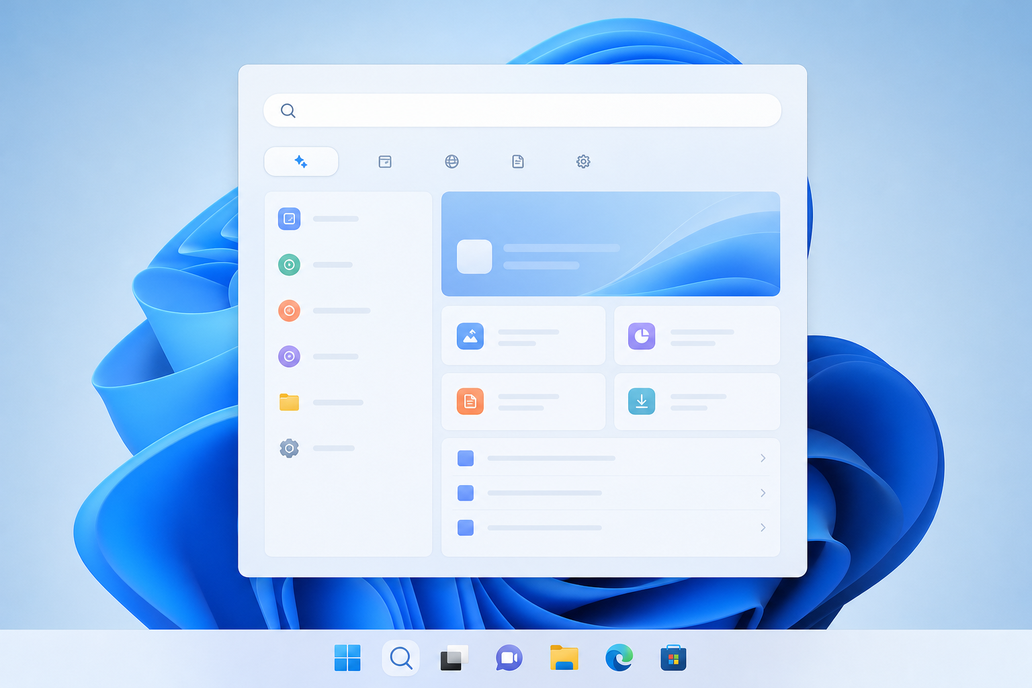Click the third list row blue square icon
The height and width of the screenshot is (688, 1032).
(x=466, y=527)
